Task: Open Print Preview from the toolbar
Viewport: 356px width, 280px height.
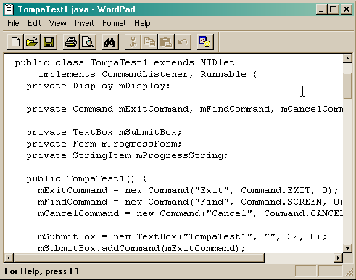Action: click(88, 42)
